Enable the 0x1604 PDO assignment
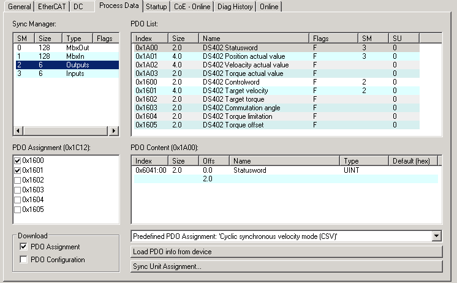The height and width of the screenshot is (283, 457). pyautogui.click(x=18, y=200)
